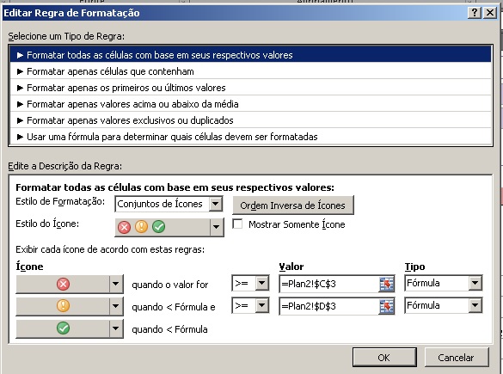Click the Ordem Inversa de Ícones button

pyautogui.click(x=293, y=205)
